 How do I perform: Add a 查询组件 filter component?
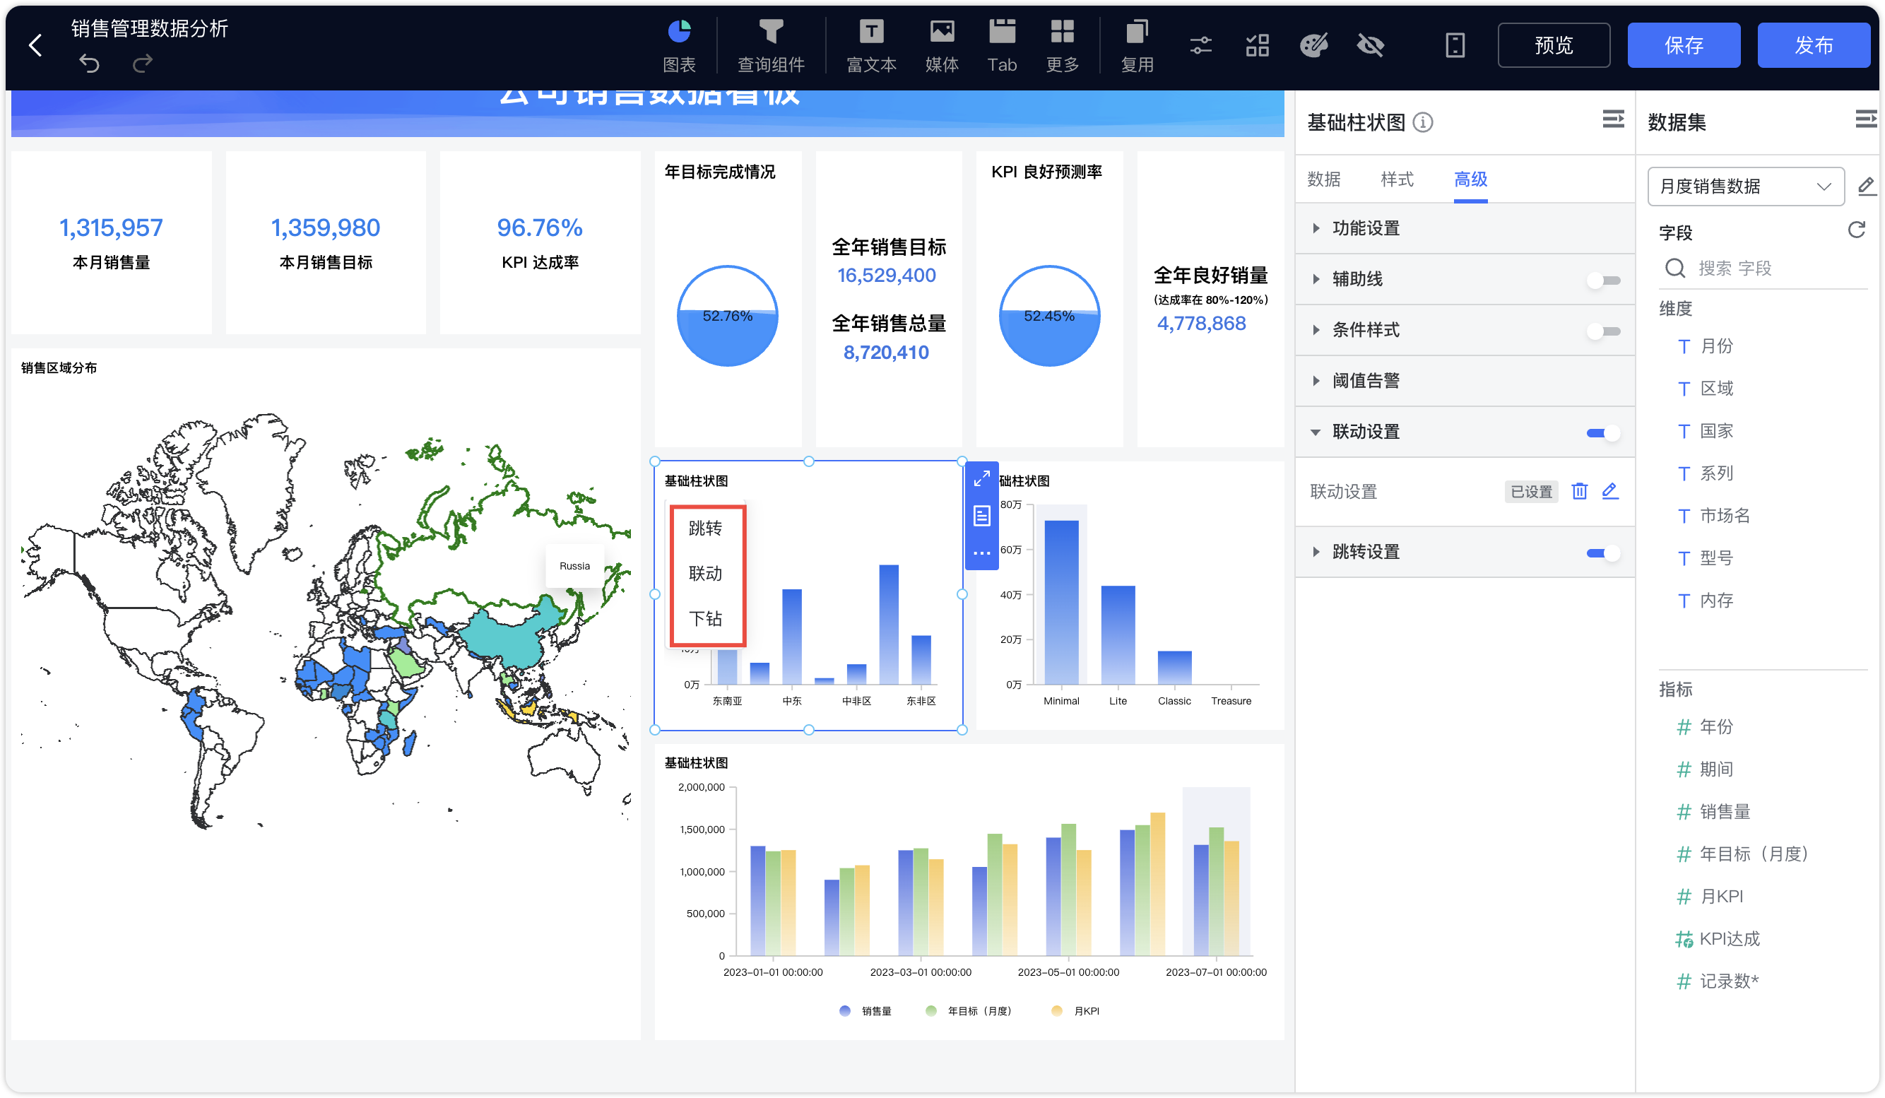(770, 46)
